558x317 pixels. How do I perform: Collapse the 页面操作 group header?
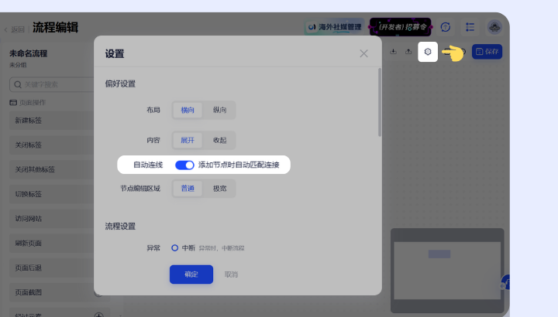28,103
